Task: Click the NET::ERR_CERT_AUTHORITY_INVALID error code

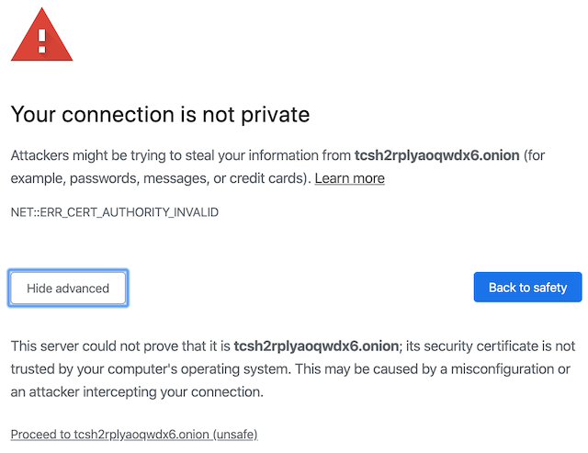Action: 115,212
